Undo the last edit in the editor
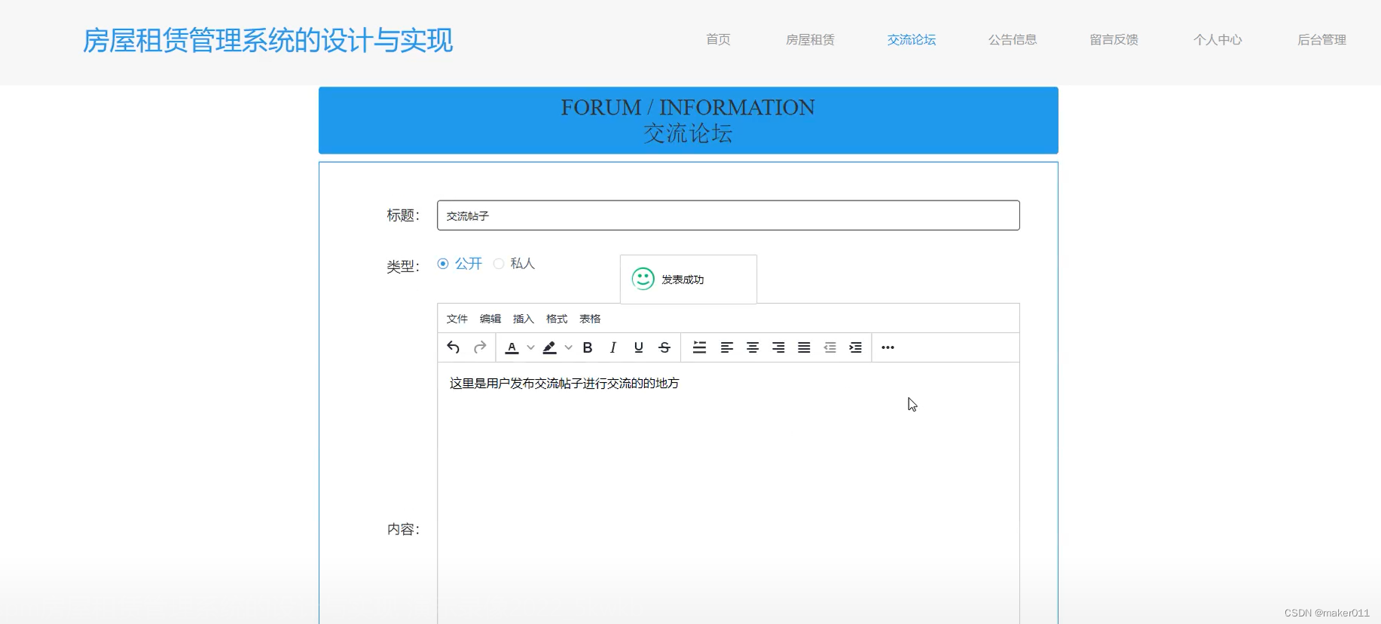Screen dimensions: 1381x624 tap(453, 347)
